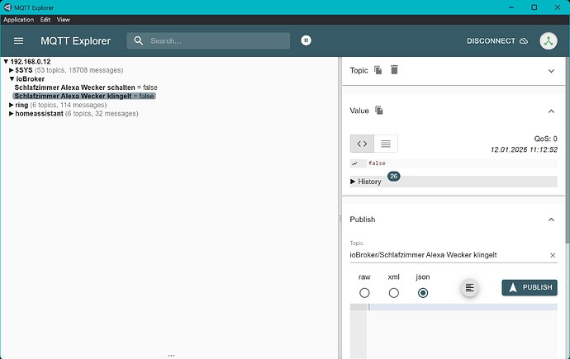Collapse the Value panel section
Viewport: 570px width, 359px height.
pyautogui.click(x=551, y=111)
